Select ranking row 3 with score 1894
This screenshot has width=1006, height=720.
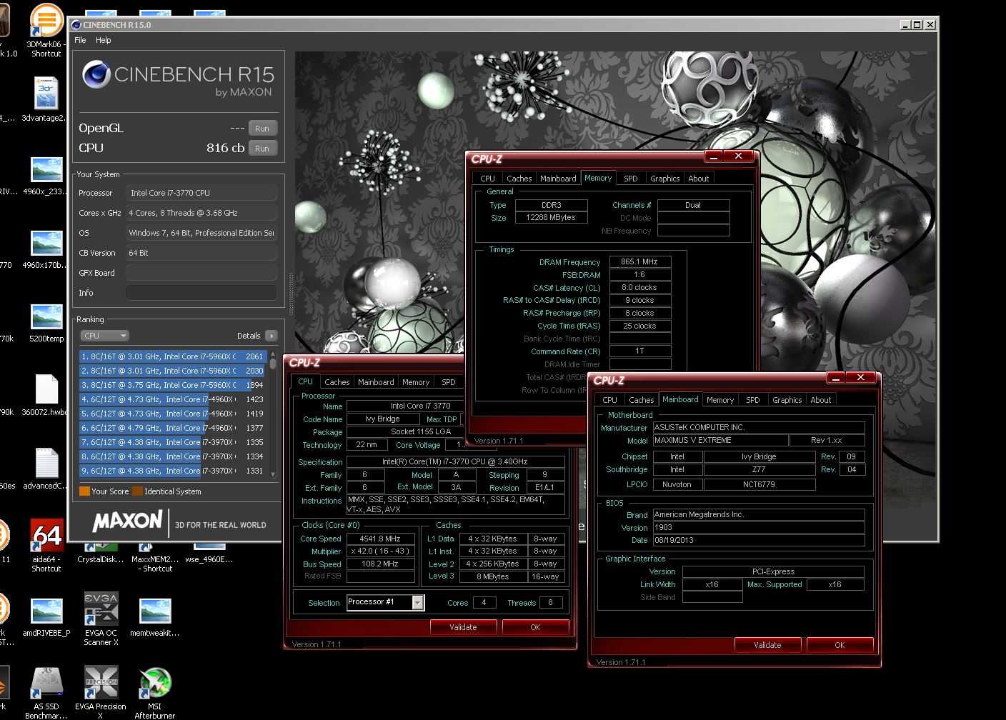174,385
